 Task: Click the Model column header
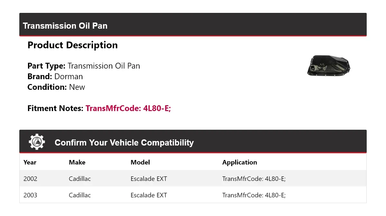(140, 162)
